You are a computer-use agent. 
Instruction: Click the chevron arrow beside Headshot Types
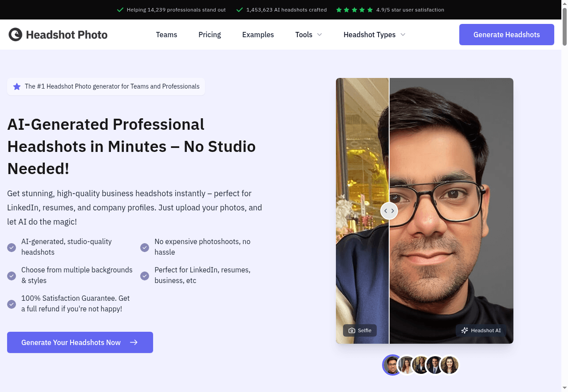403,35
